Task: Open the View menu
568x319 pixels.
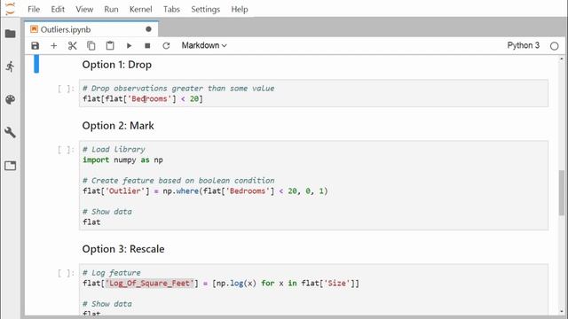Action: [84, 9]
